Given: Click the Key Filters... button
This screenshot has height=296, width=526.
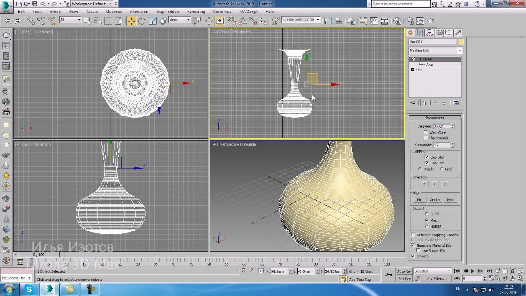Looking at the screenshot, I should point(436,278).
